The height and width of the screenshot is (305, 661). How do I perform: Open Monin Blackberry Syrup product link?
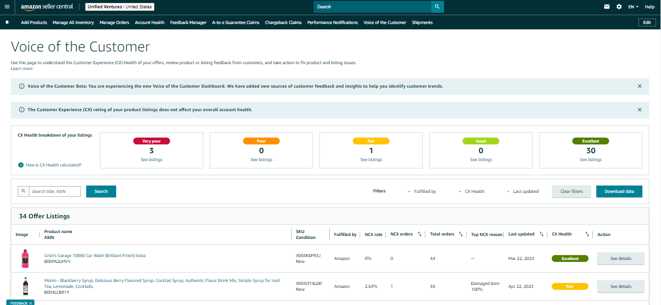click(x=162, y=283)
